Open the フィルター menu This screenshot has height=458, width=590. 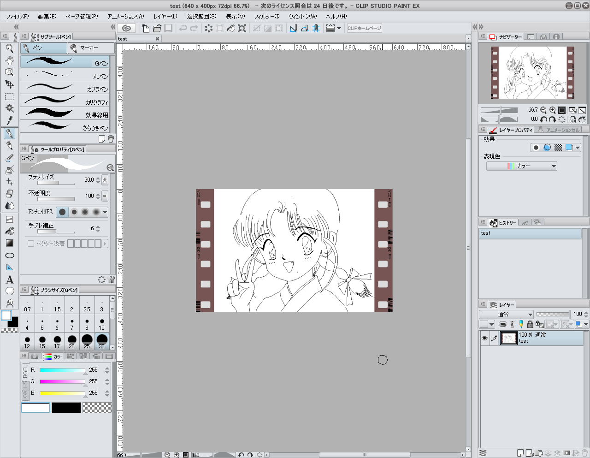coord(266,16)
